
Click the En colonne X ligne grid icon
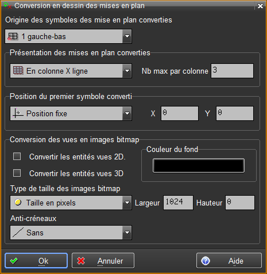pyautogui.click(x=18, y=71)
